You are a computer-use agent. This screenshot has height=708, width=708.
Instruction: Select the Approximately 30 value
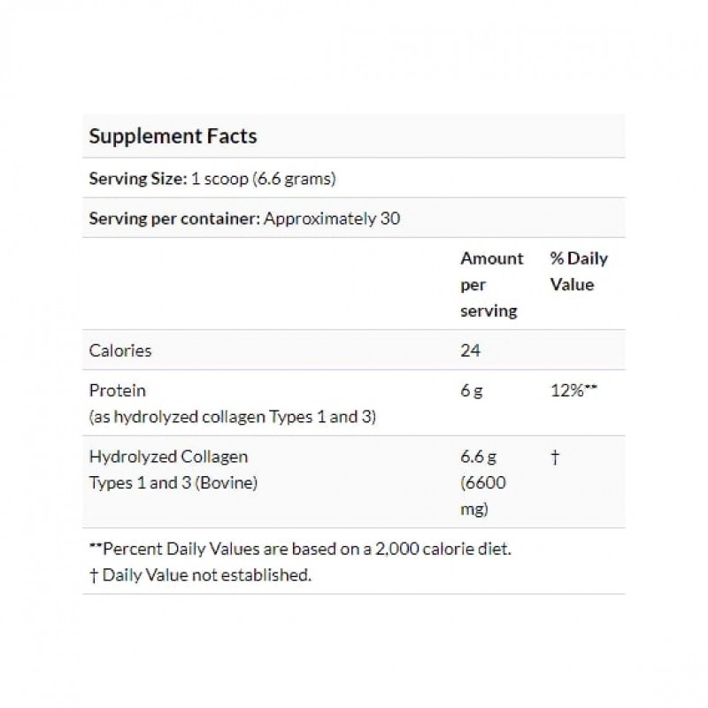pos(331,218)
